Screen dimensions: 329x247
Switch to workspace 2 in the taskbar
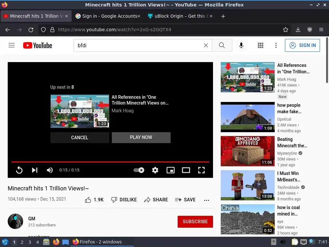pyautogui.click(x=22, y=242)
